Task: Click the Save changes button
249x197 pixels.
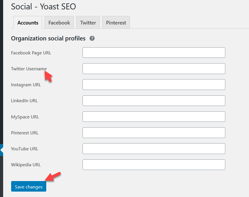Action: (x=29, y=187)
